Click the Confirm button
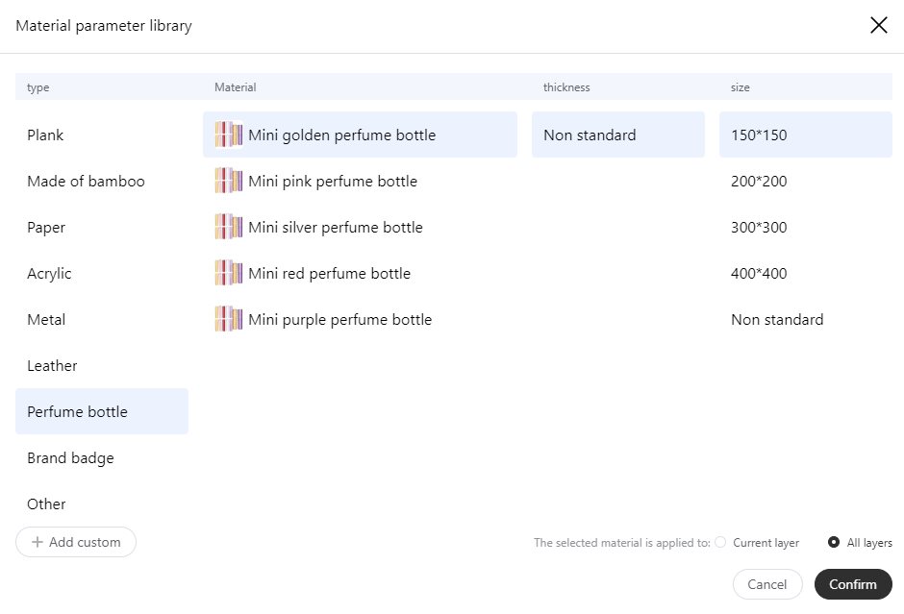This screenshot has width=904, height=614. tap(853, 584)
